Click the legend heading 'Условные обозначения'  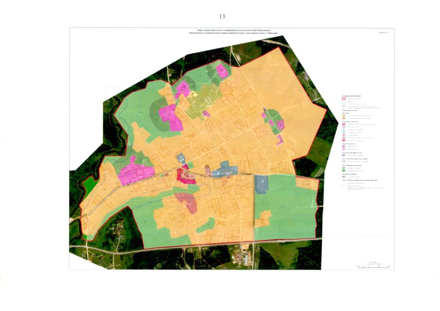354,96
